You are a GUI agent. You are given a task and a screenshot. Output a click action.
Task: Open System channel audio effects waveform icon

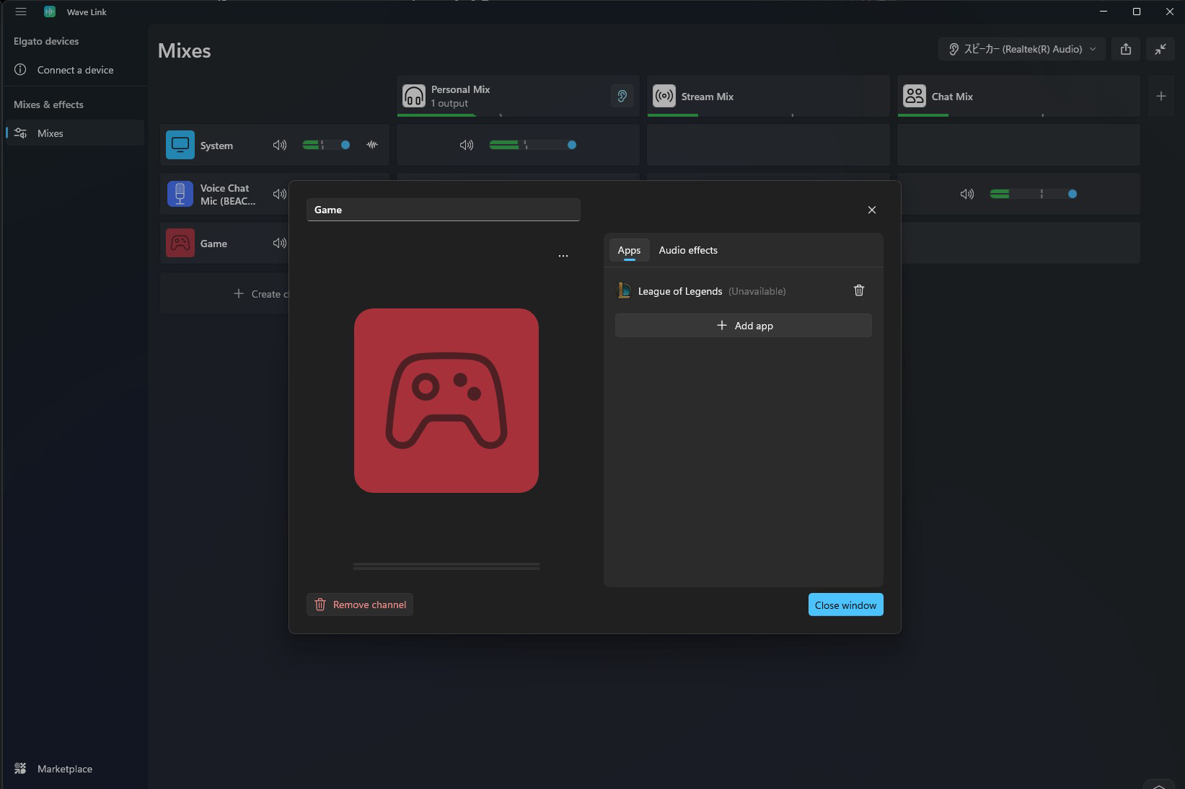point(372,145)
